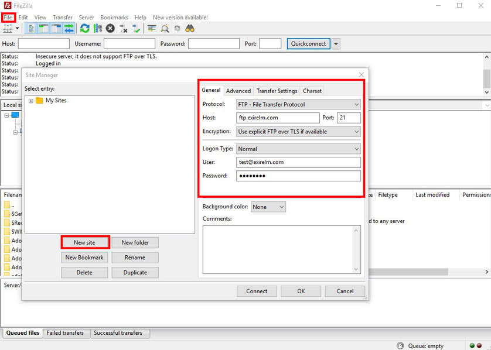Expand the My Sites tree node
The image size is (491, 350).
(x=30, y=101)
